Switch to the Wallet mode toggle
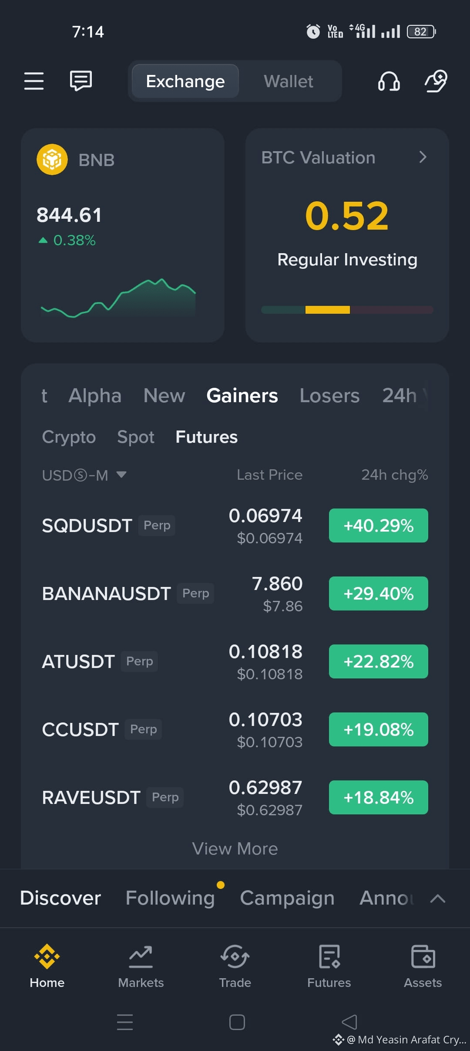Screen dimensions: 470x1051 [288, 81]
